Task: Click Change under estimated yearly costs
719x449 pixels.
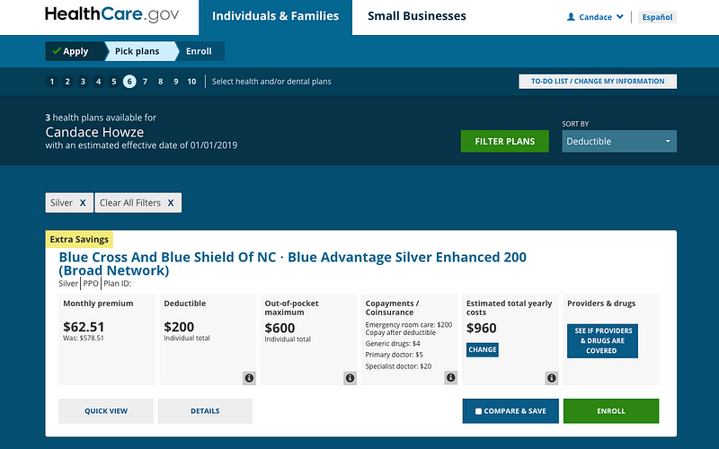Action: [482, 349]
